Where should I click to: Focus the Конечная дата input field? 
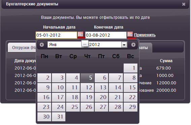pyautogui.click(x=106, y=35)
